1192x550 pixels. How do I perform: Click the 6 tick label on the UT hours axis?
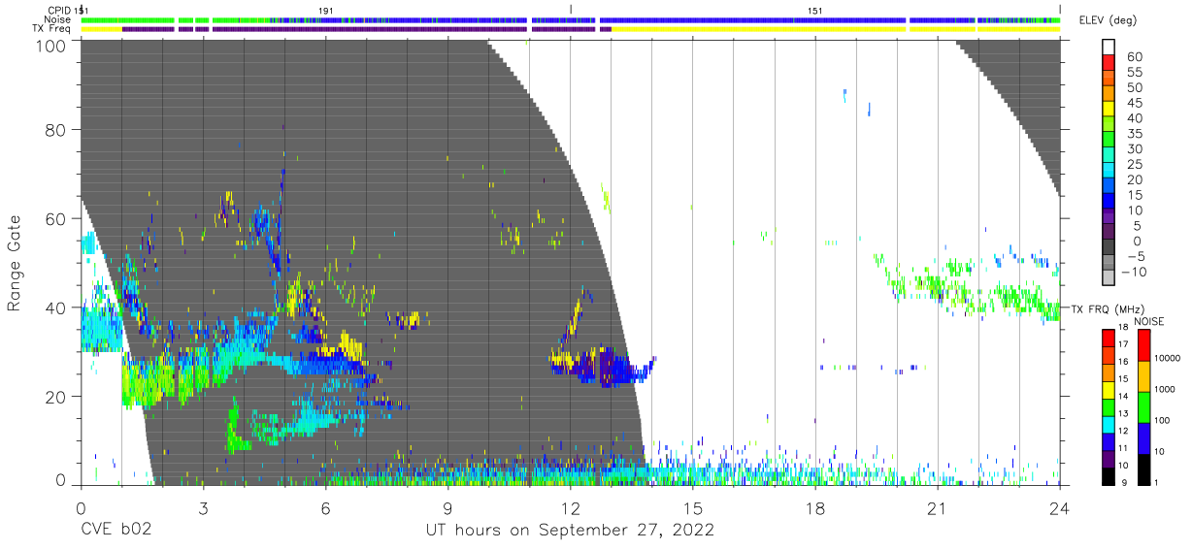pyautogui.click(x=325, y=507)
